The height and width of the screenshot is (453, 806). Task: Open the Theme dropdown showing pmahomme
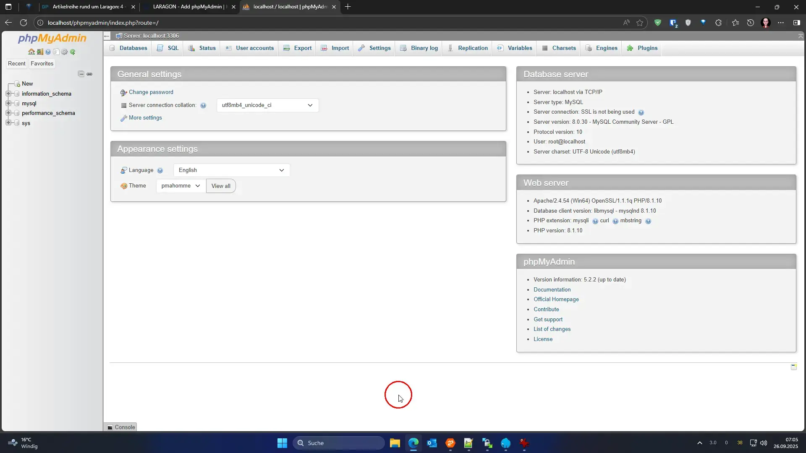(181, 186)
